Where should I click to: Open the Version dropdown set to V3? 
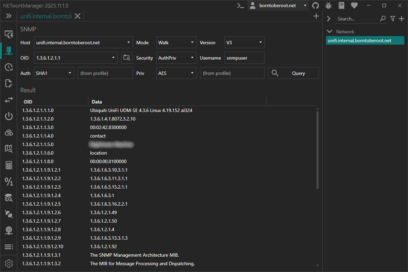click(x=244, y=43)
